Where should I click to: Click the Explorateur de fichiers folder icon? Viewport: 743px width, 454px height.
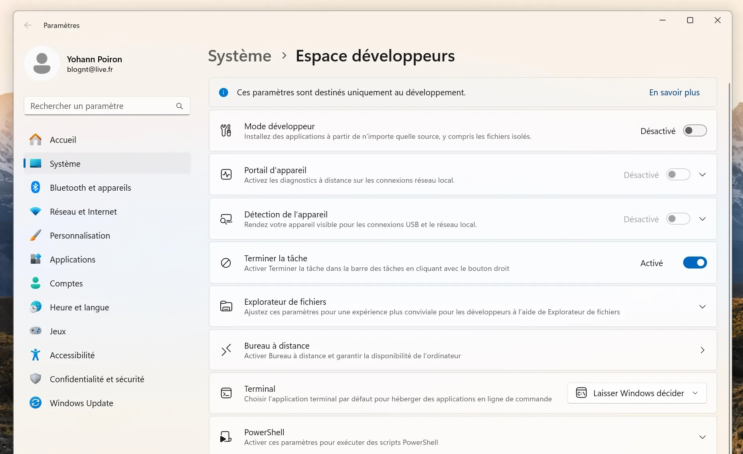tap(226, 306)
